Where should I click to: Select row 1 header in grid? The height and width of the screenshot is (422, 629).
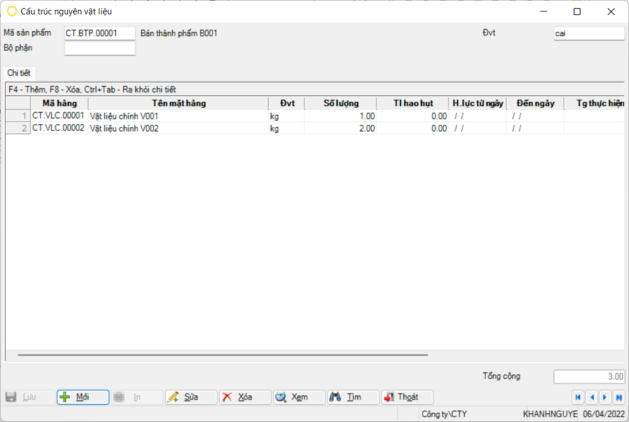[18, 116]
